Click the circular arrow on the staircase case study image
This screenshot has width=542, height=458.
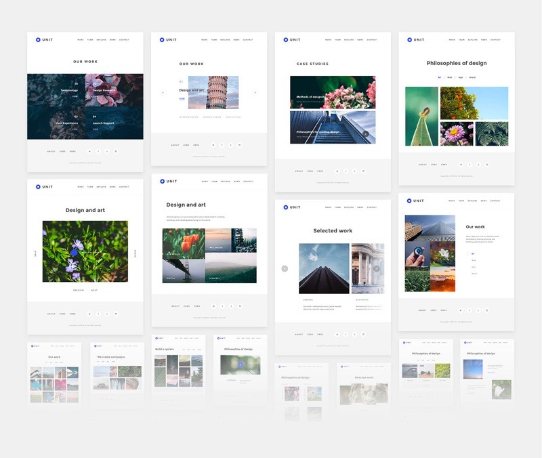[366, 134]
